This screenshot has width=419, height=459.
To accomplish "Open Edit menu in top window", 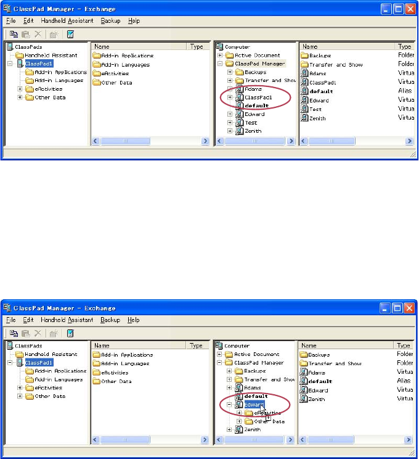I will point(28,21).
